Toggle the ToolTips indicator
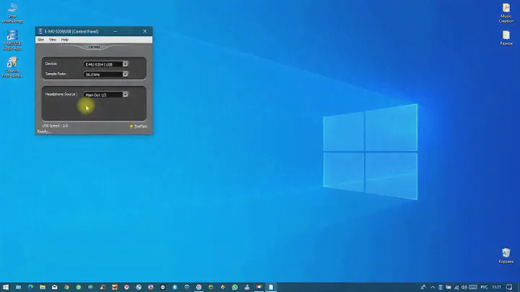 click(137, 126)
